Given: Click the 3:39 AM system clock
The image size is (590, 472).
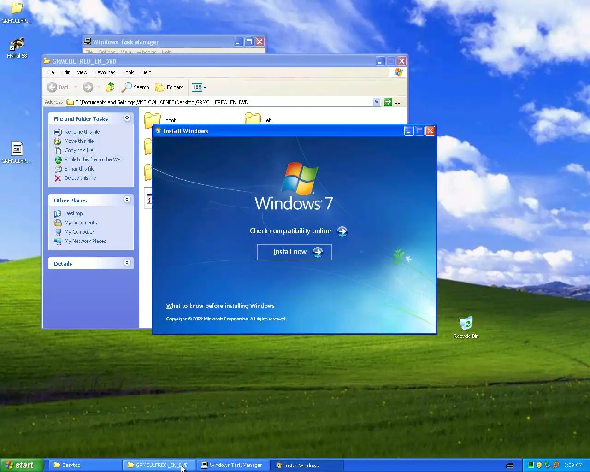Looking at the screenshot, I should [x=573, y=465].
